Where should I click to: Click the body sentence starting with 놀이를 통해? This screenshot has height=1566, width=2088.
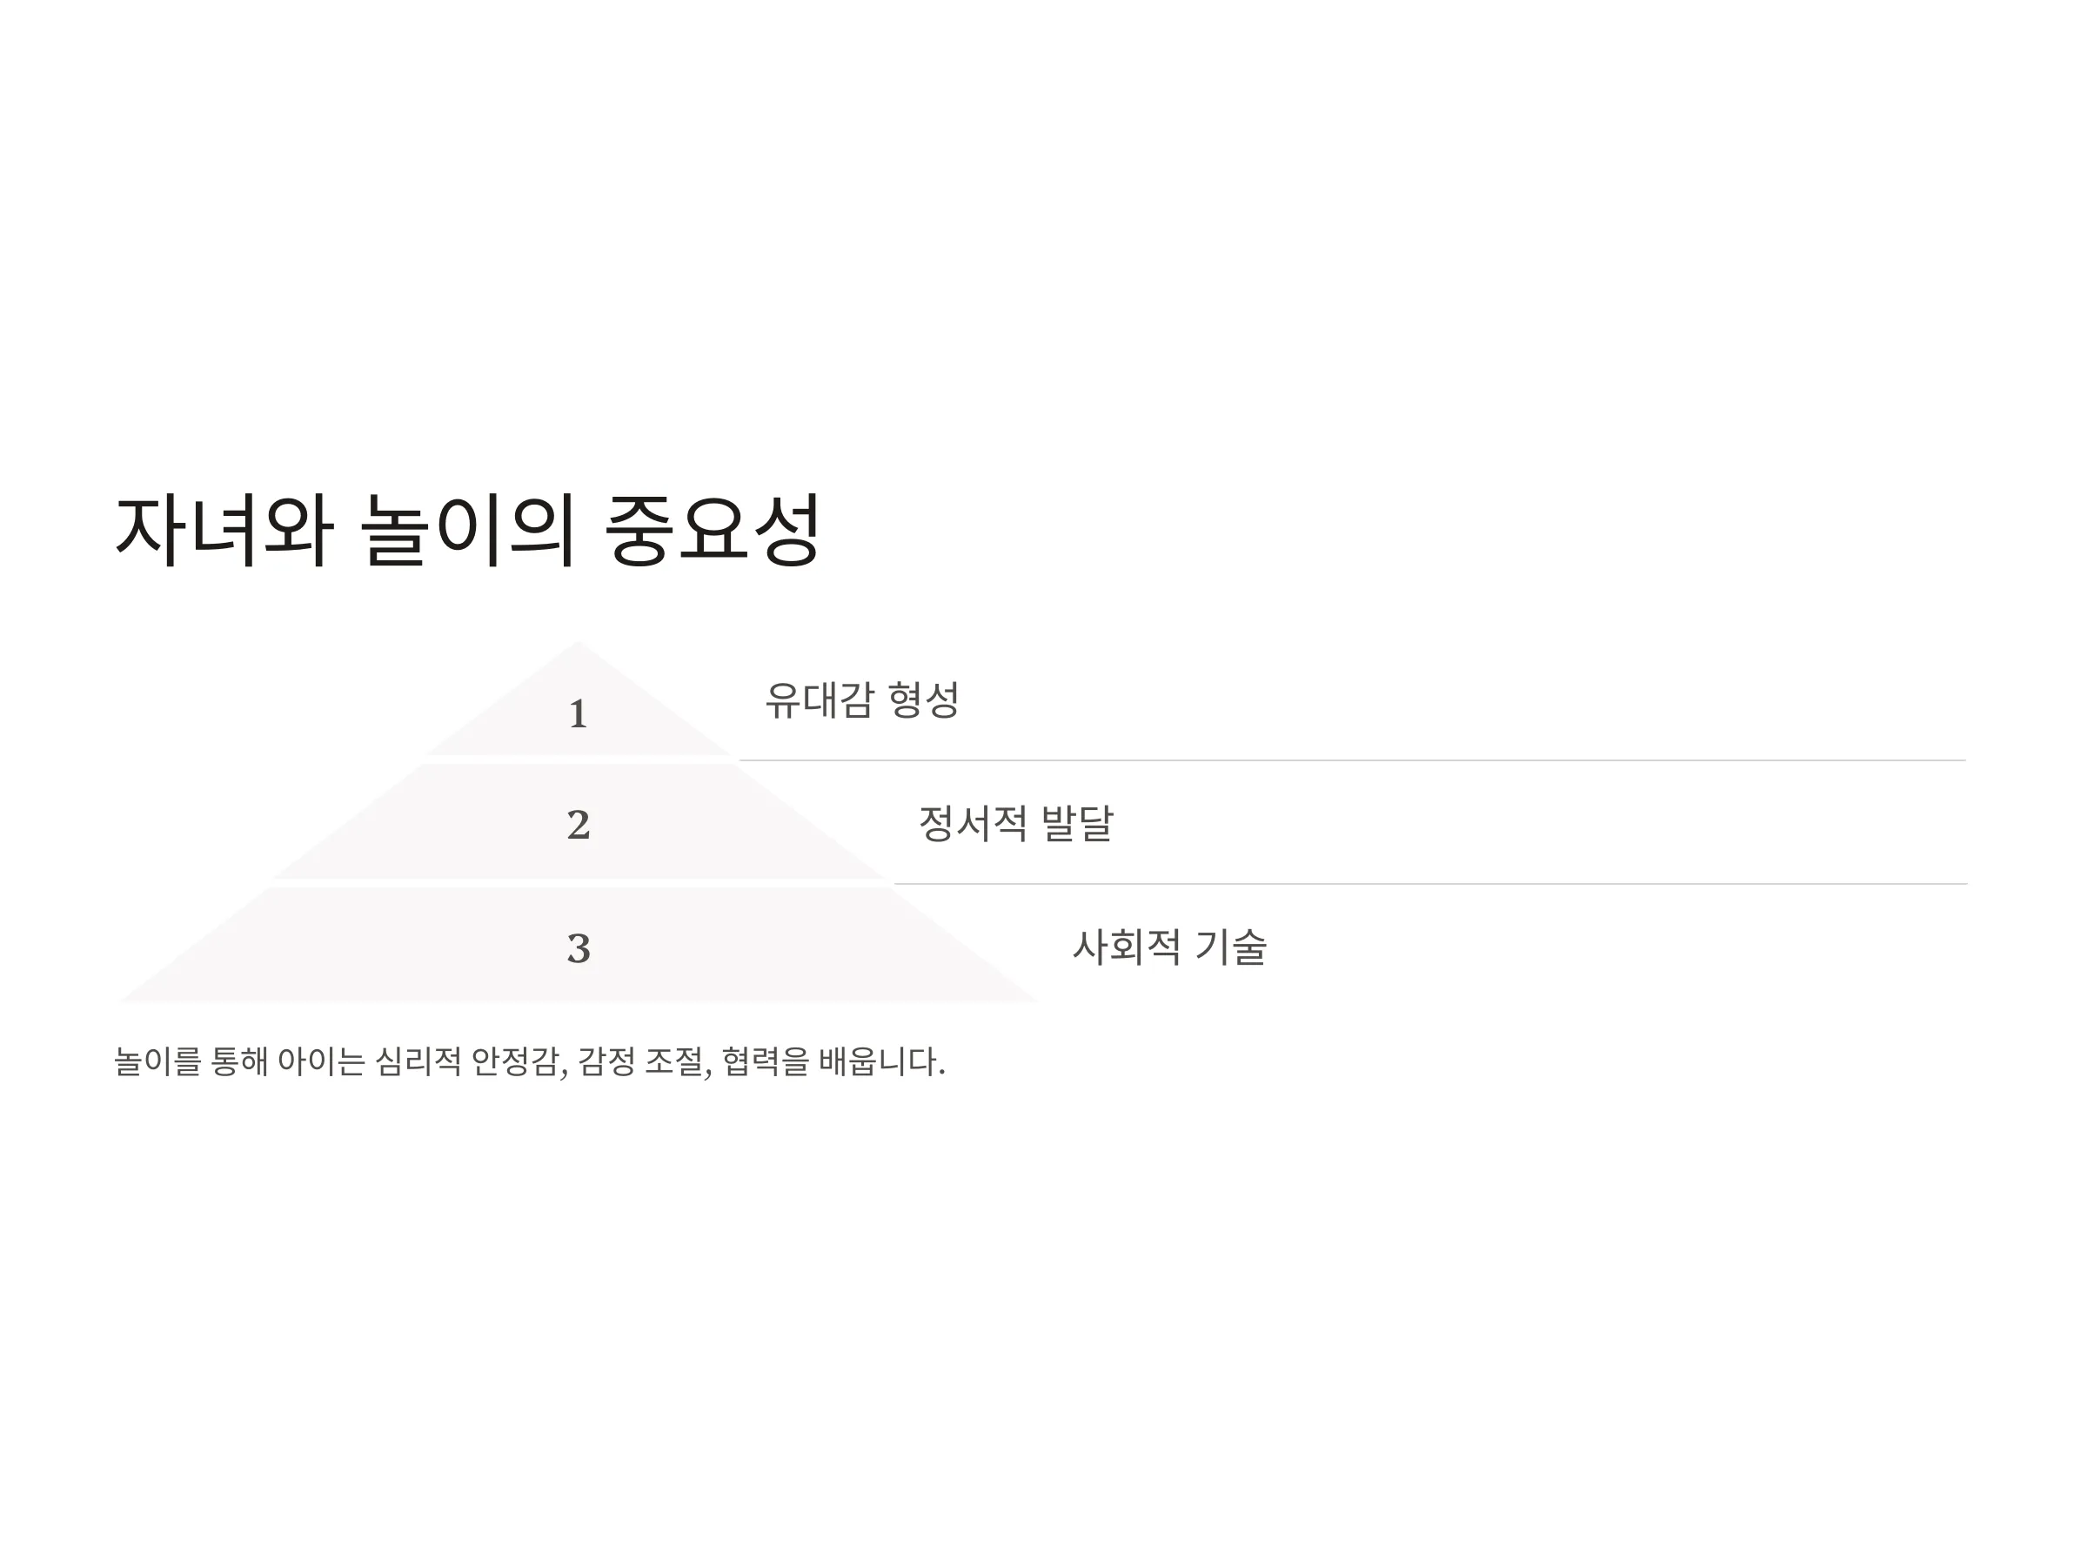530,1061
